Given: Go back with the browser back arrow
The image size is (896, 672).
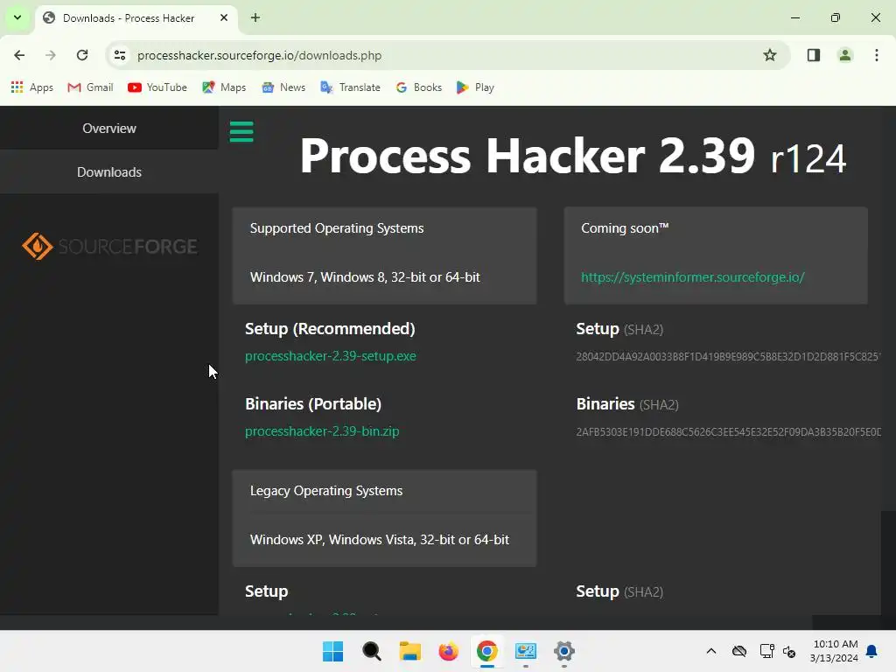Looking at the screenshot, I should [19, 55].
